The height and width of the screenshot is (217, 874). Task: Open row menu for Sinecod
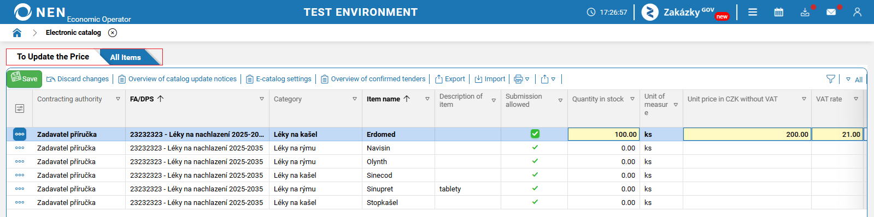point(20,175)
